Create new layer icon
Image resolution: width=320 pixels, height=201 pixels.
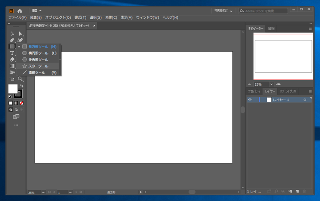tap(297, 191)
